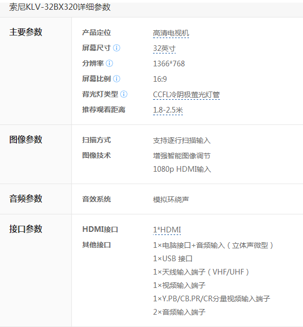Screen dimensions: 303x327
Task: Click the HDMI接口 label
Action: [x=100, y=229]
